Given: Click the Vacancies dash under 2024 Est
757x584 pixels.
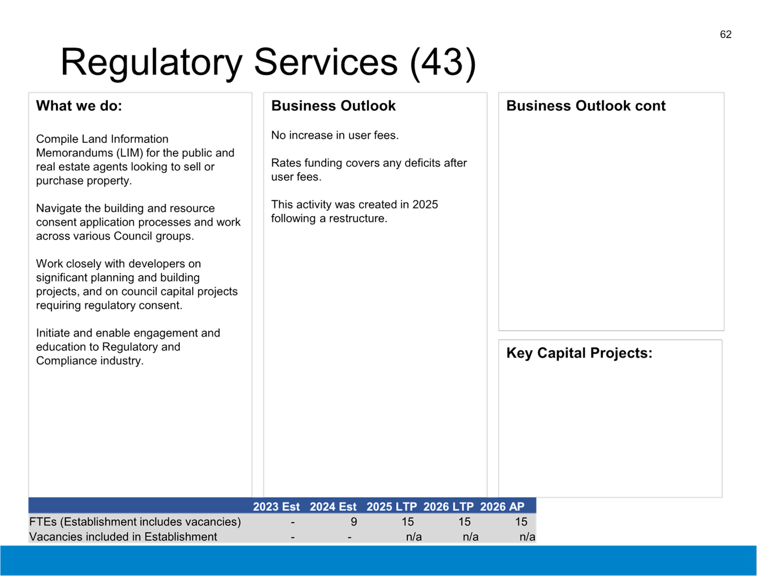Looking at the screenshot, I should click(x=349, y=538).
